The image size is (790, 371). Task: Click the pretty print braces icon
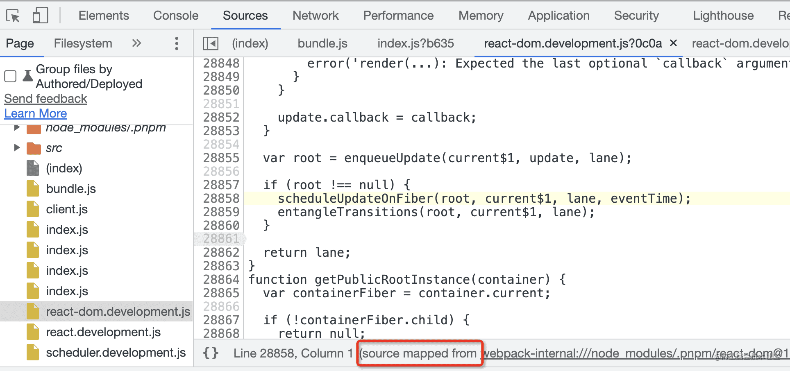coord(211,353)
